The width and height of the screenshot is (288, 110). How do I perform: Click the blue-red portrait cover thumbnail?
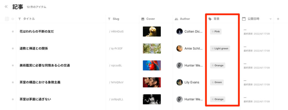click(x=152, y=65)
